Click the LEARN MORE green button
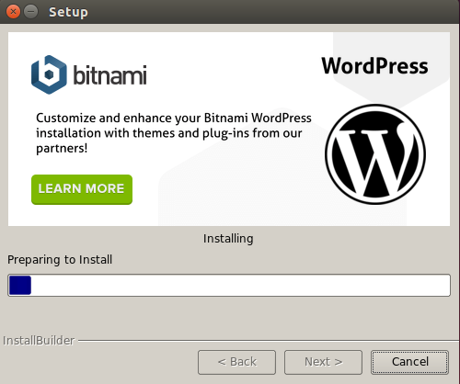Screen dimensions: 460x384 point(82,189)
